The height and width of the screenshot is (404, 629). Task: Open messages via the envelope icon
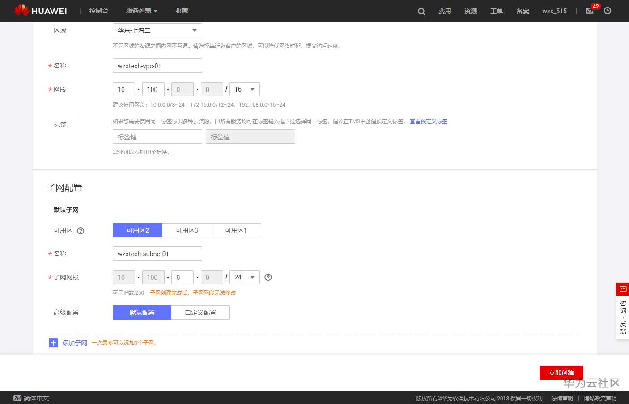pyautogui.click(x=589, y=11)
